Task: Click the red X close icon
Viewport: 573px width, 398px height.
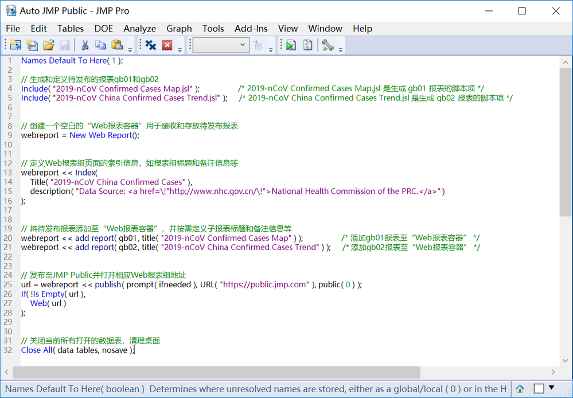Action: click(x=167, y=45)
